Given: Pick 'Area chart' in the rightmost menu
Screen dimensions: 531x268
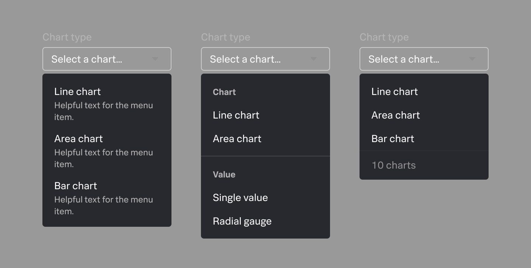Looking at the screenshot, I should (x=396, y=115).
